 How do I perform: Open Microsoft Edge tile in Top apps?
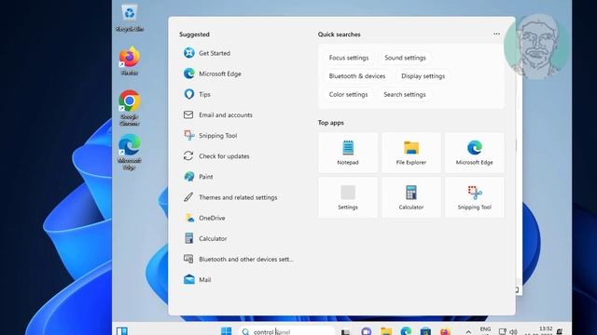475,153
